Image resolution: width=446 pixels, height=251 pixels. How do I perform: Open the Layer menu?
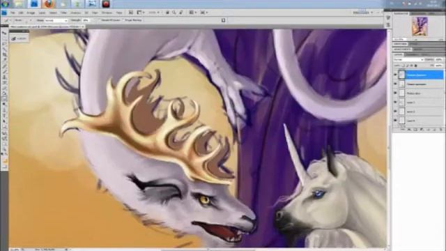[42, 13]
